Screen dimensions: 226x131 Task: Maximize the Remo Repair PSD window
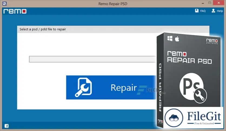(x=210, y=3)
